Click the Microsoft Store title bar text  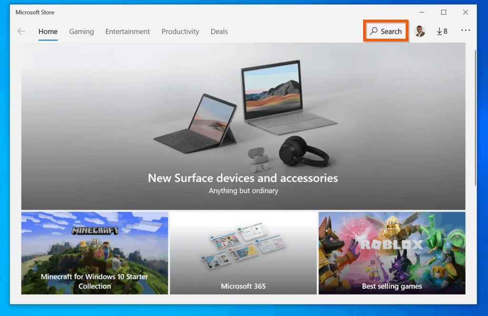pos(35,12)
